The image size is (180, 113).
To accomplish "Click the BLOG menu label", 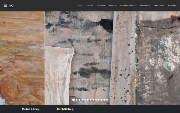I will (x=112, y=6).
